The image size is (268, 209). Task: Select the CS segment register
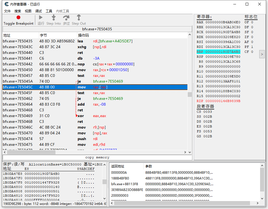pos(204,112)
